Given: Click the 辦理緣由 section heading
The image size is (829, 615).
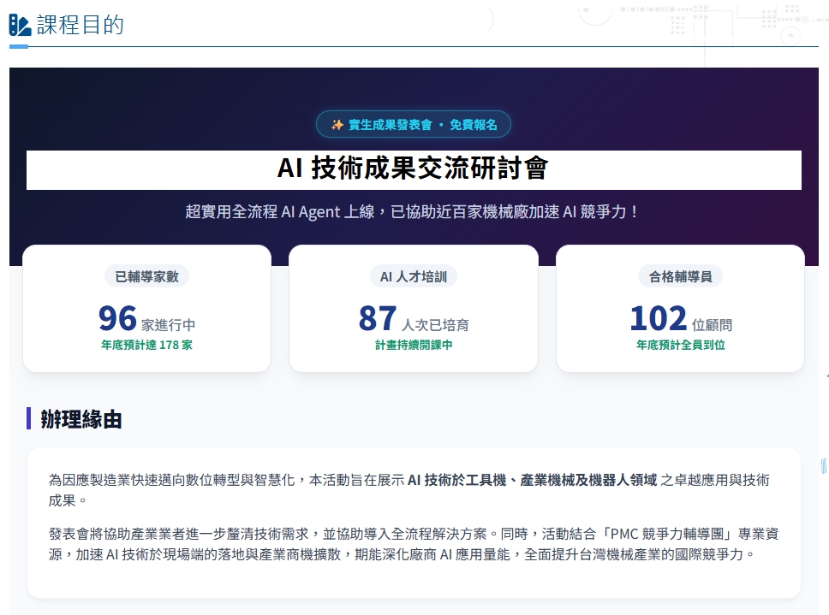Looking at the screenshot, I should 81,420.
